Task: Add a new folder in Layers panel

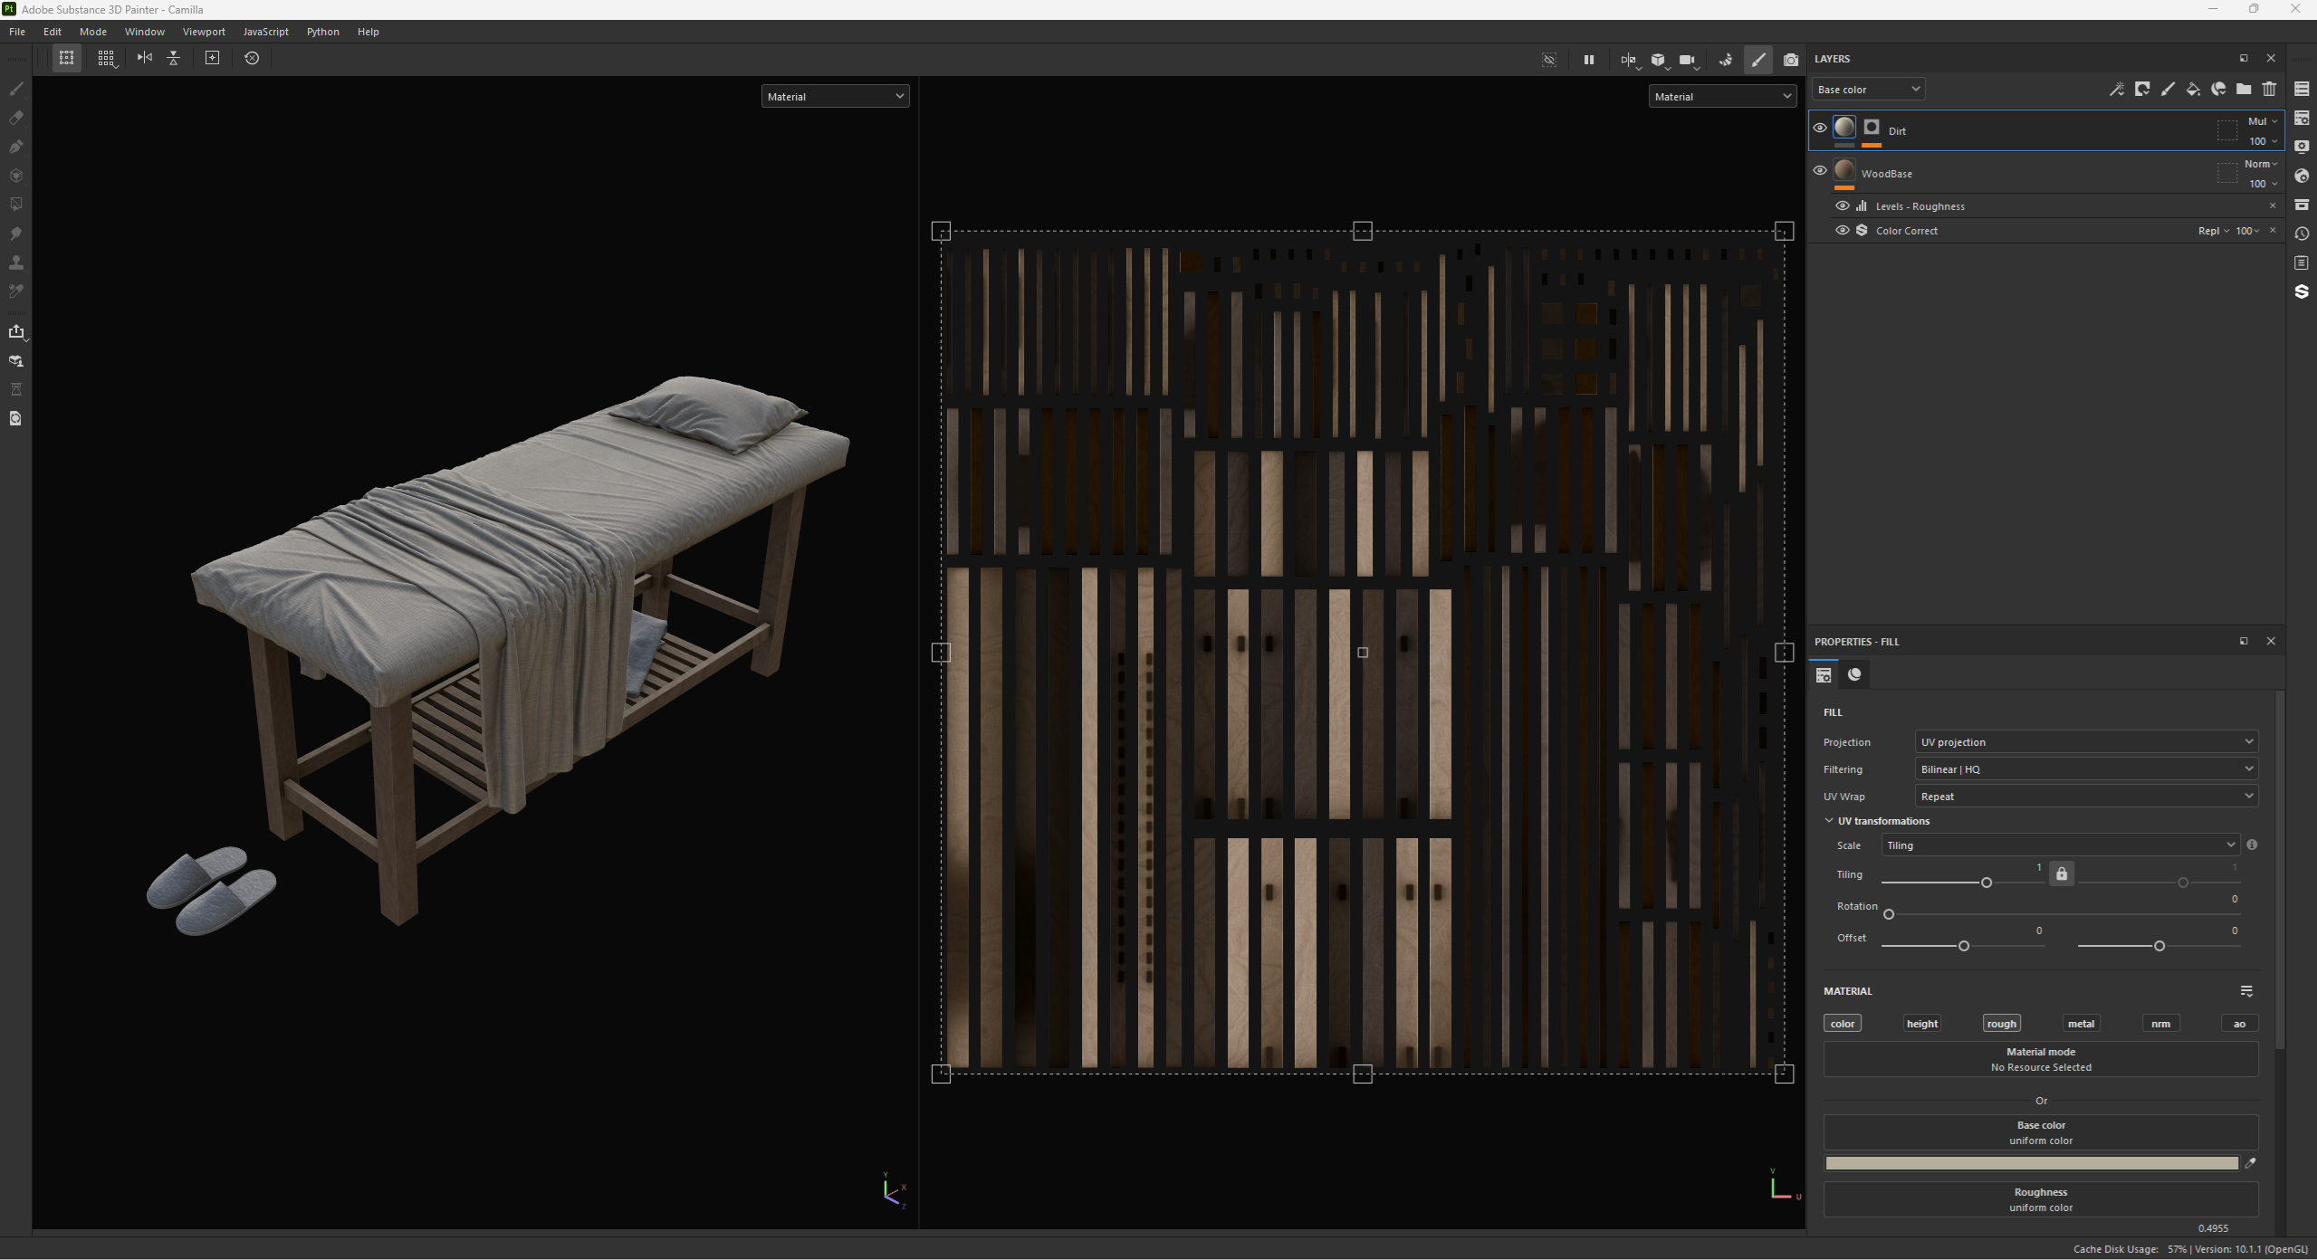Action: click(x=2244, y=89)
